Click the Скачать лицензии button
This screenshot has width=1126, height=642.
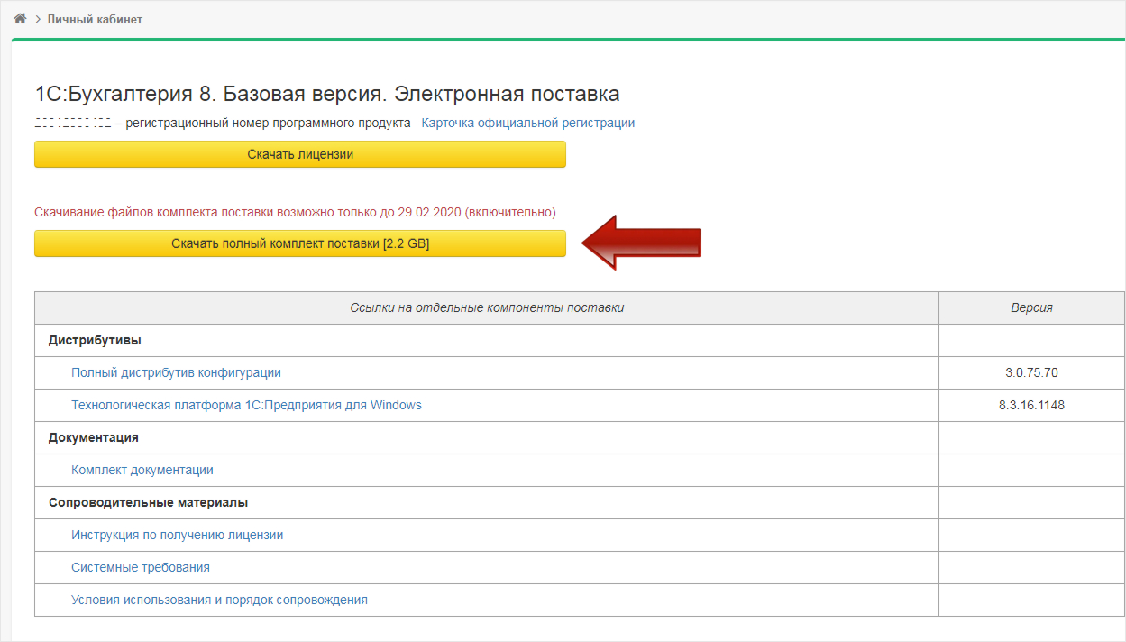point(300,154)
